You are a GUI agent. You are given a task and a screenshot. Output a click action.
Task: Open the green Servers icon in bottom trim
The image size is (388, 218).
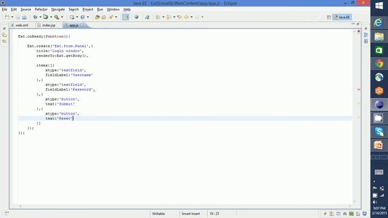coord(352,214)
